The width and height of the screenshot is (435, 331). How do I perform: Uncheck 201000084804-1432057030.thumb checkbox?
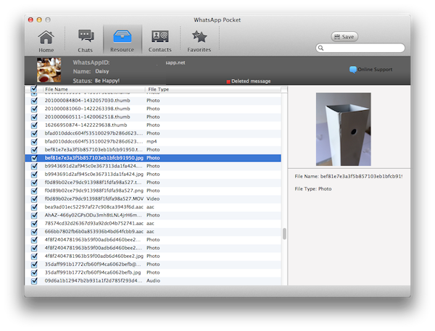(34, 101)
